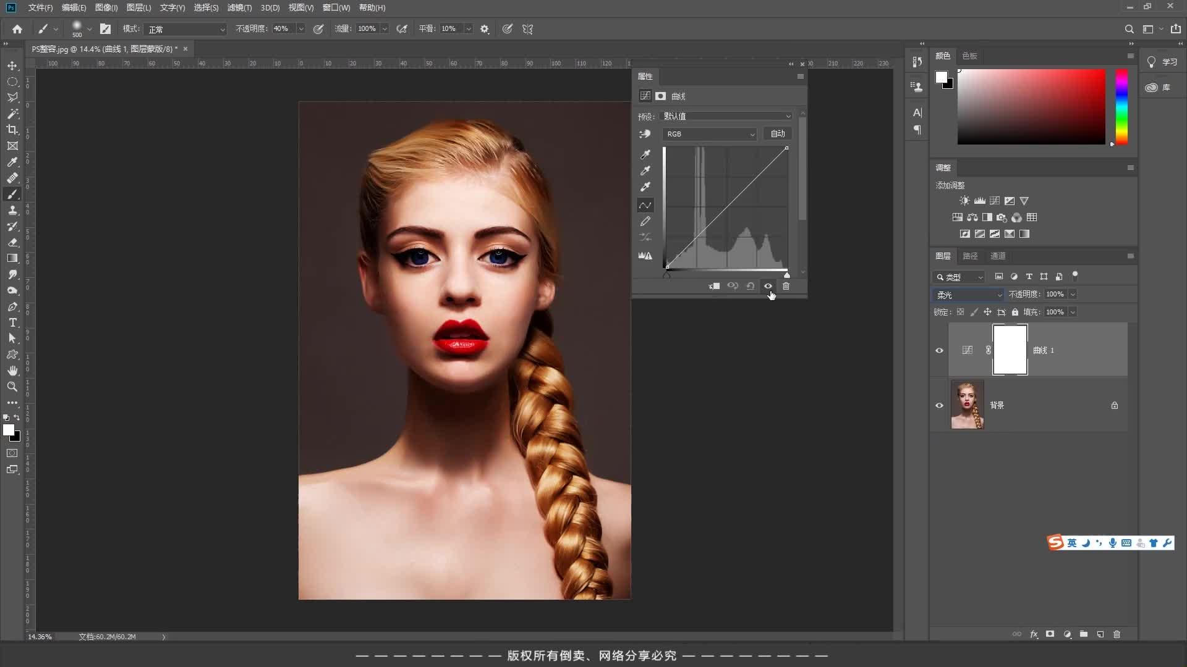
Task: Go to the Home screen button
Action: pyautogui.click(x=17, y=29)
